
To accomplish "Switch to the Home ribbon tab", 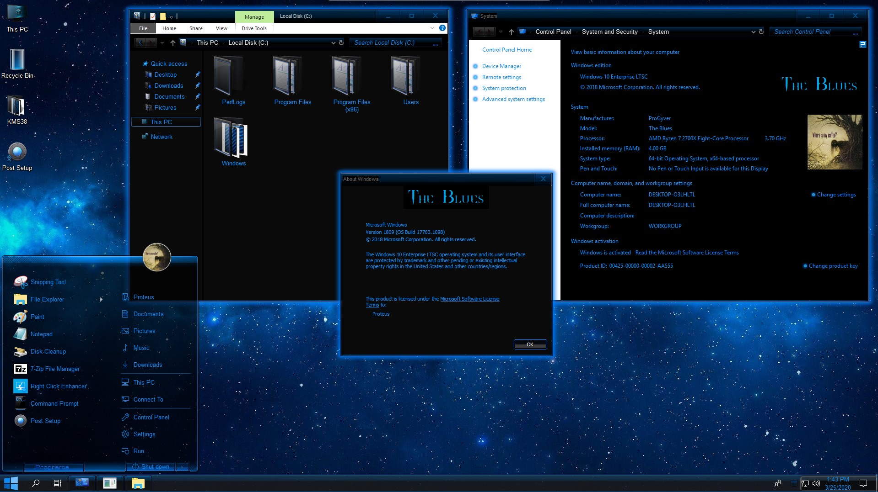I will pos(169,28).
